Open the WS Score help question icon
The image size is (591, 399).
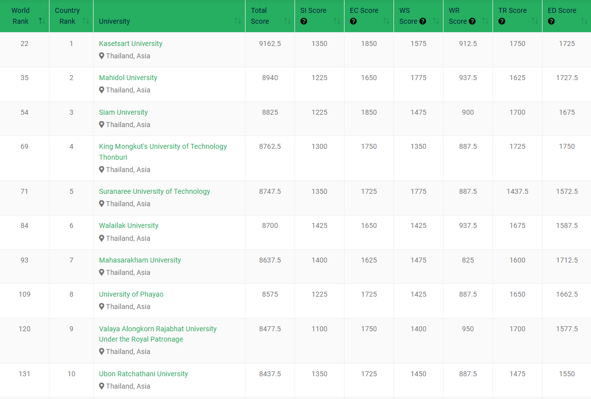tap(423, 21)
